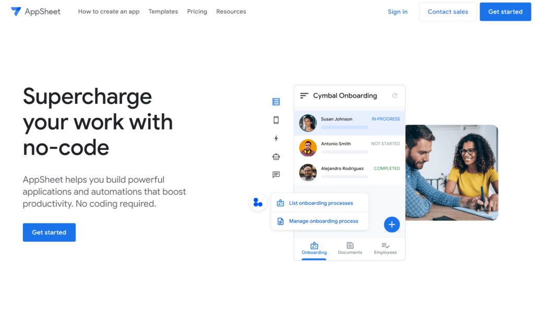This screenshot has height=311, width=534.
Task: Click the Sign in link
Action: (397, 11)
